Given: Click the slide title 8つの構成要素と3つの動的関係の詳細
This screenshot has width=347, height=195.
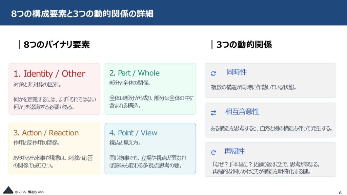Looking at the screenshot, I should pyautogui.click(x=82, y=14).
